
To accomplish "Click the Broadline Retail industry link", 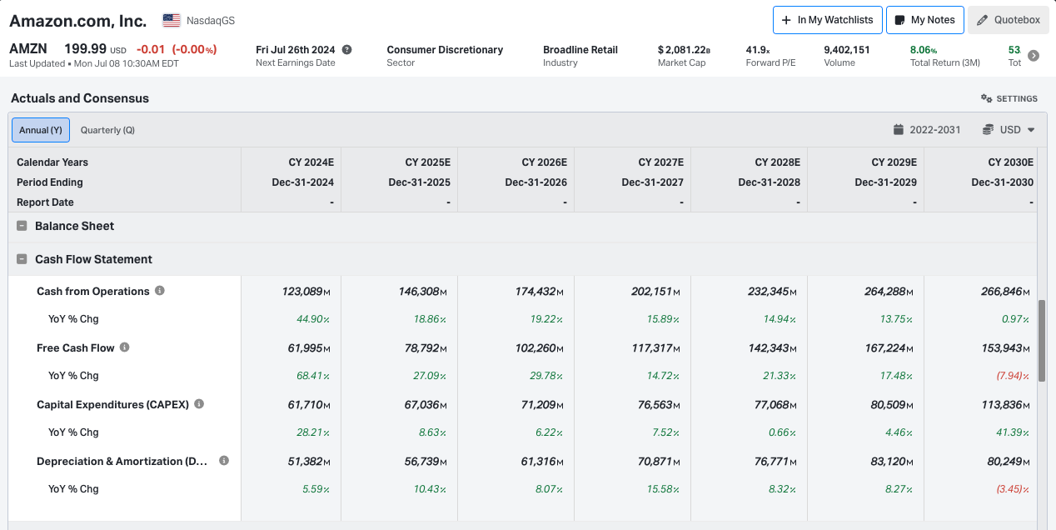I will [580, 50].
